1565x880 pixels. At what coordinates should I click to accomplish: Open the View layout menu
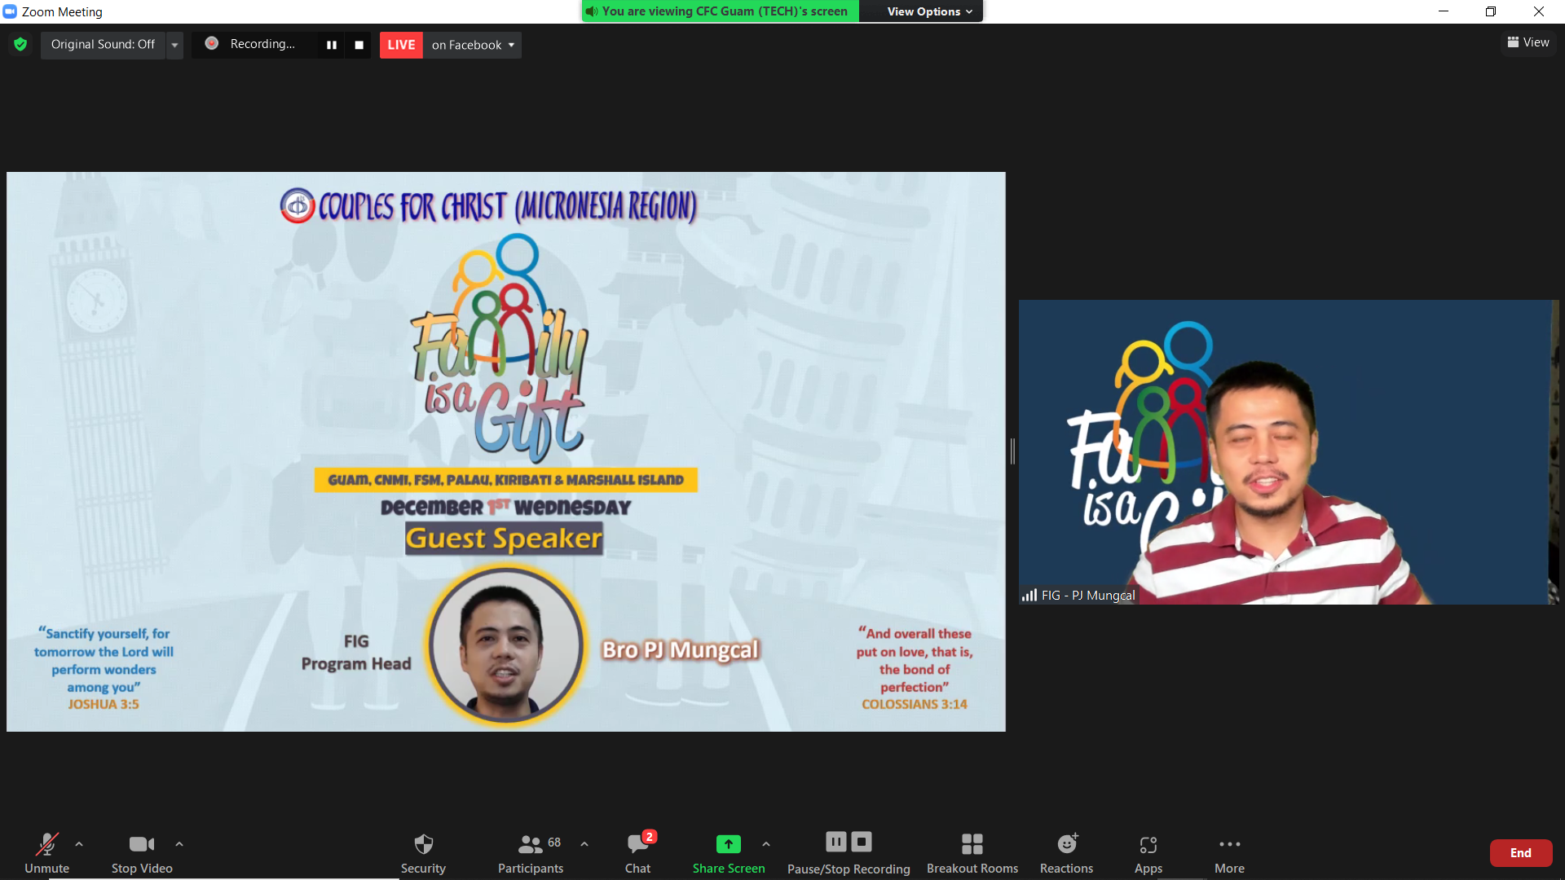pos(1528,42)
